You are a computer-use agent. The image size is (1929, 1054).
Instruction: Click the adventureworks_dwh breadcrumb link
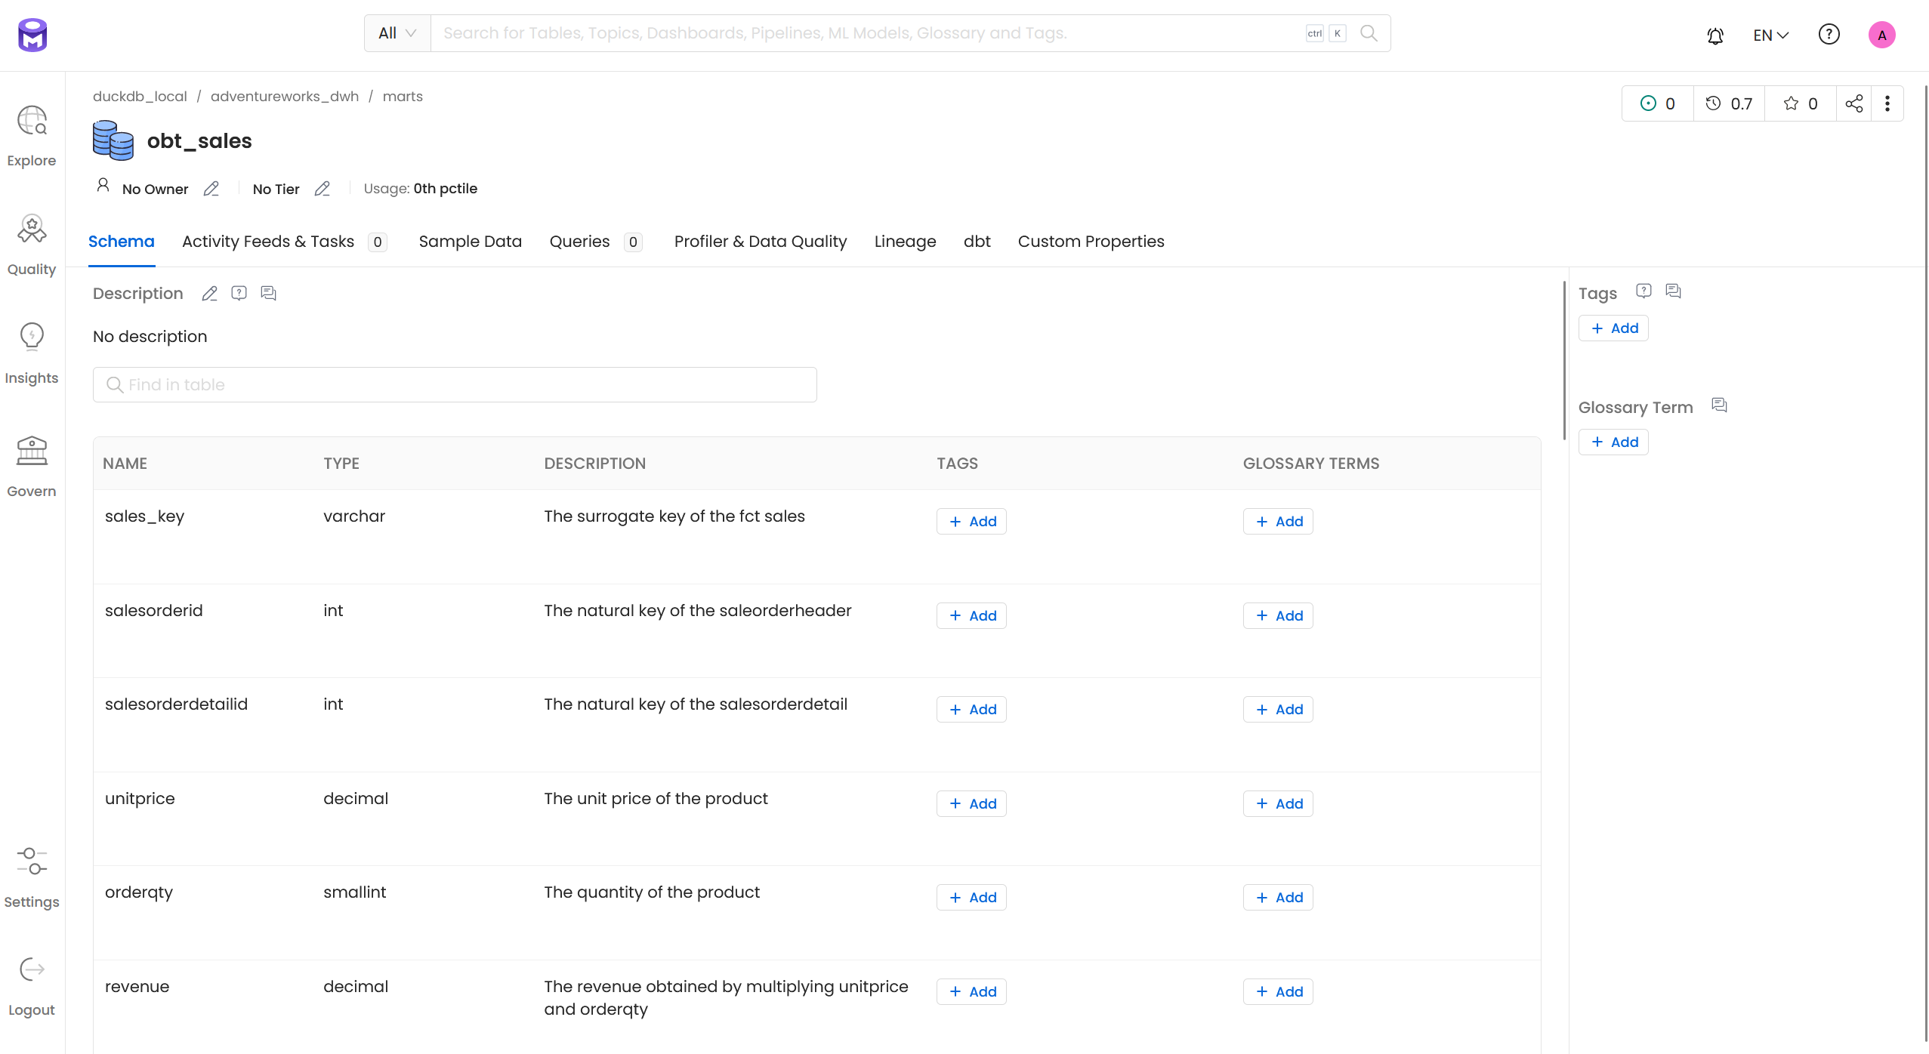pos(285,97)
